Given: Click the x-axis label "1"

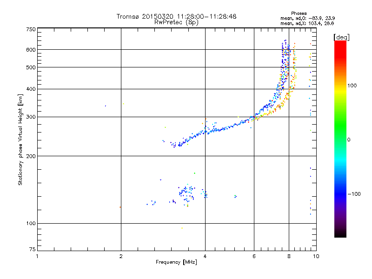Looking at the screenshot, I should 37,256.
